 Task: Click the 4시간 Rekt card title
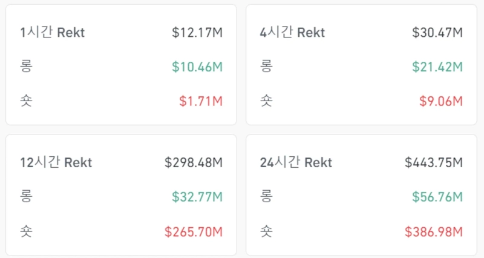coord(292,33)
